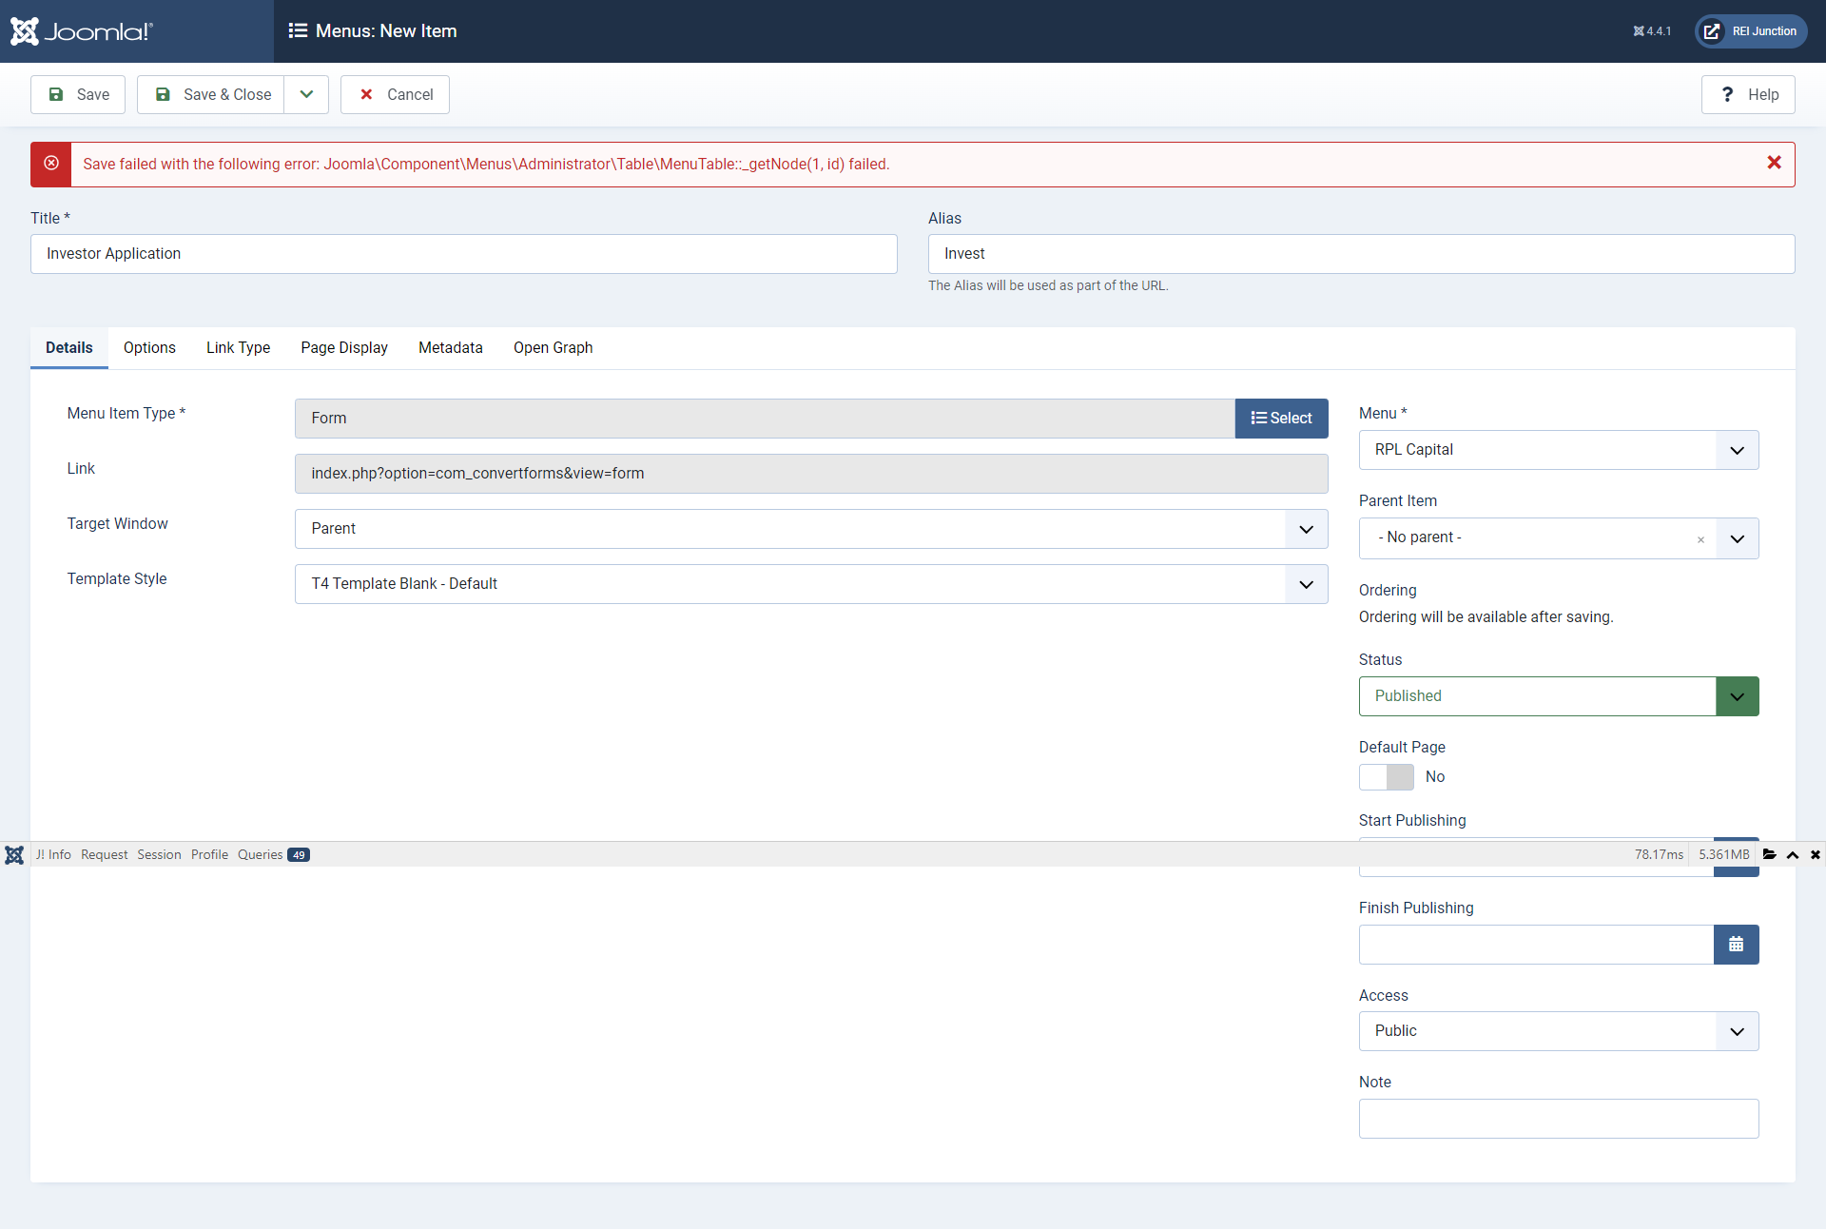Open the Status Published dropdown
1826x1230 pixels.
pyautogui.click(x=1558, y=696)
